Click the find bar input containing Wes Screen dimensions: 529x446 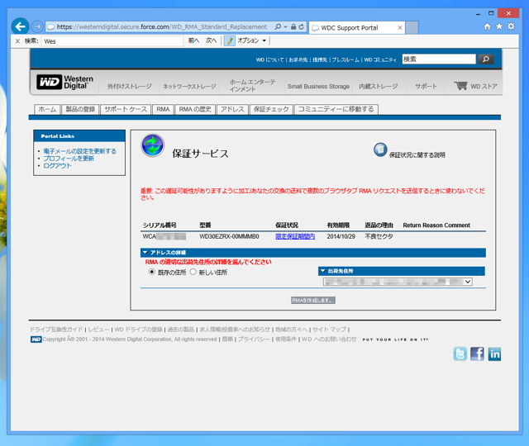[x=112, y=41]
